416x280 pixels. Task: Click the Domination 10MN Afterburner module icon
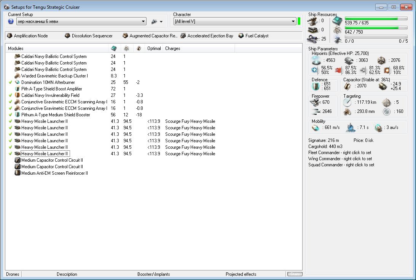click(17, 82)
